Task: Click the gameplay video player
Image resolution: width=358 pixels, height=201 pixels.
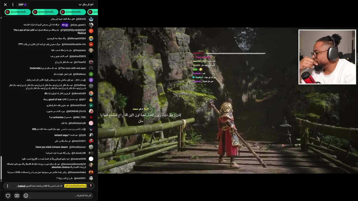Action: [x=228, y=100]
